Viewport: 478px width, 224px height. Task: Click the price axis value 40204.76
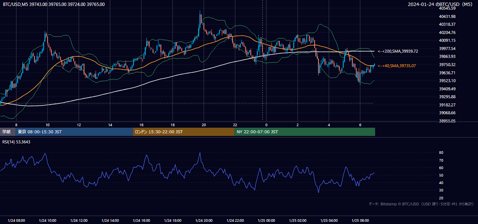(447, 32)
